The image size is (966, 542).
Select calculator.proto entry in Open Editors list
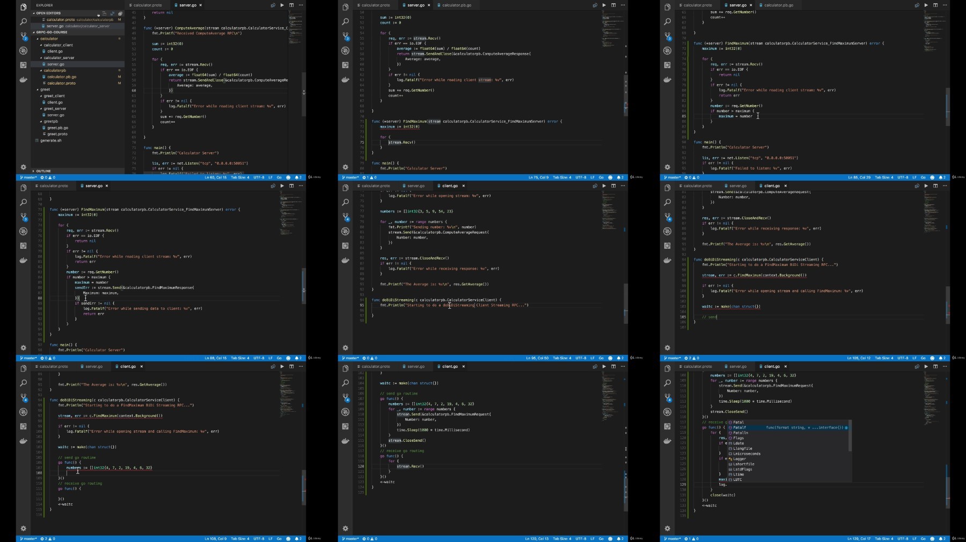(x=60, y=20)
